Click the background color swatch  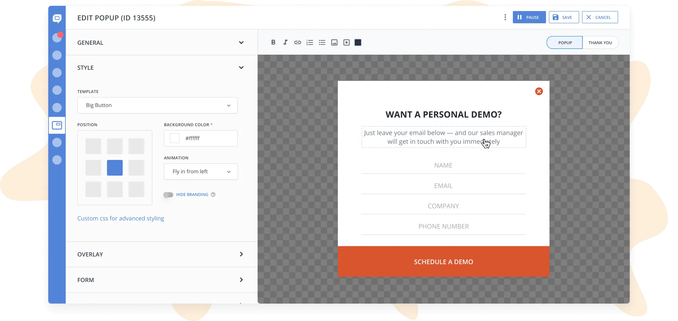(175, 138)
